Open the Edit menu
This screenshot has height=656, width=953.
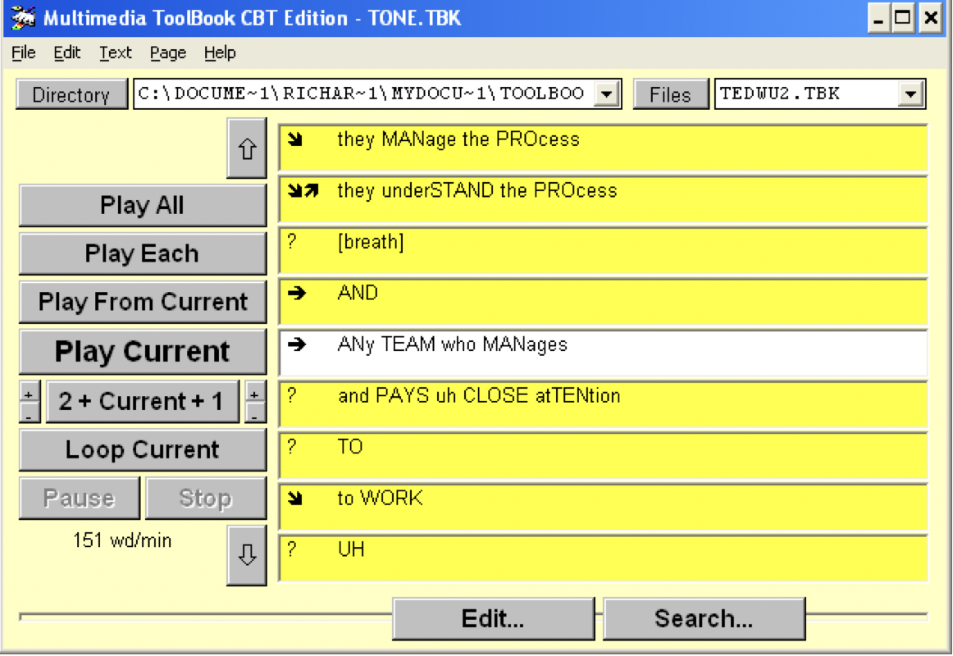point(67,52)
